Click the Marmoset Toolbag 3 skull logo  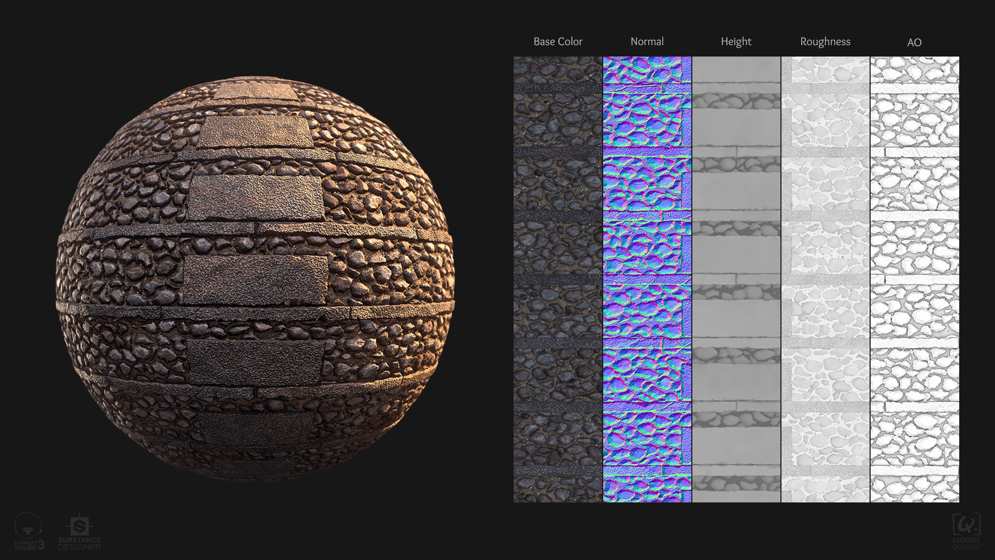27,526
